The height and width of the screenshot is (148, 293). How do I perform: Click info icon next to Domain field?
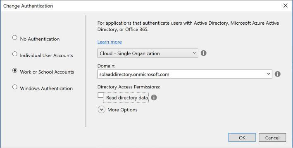277,74
